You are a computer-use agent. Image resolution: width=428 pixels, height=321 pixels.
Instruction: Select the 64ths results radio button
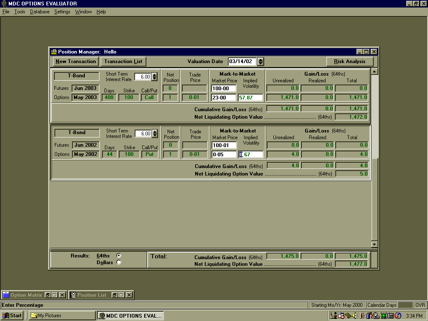pos(119,255)
